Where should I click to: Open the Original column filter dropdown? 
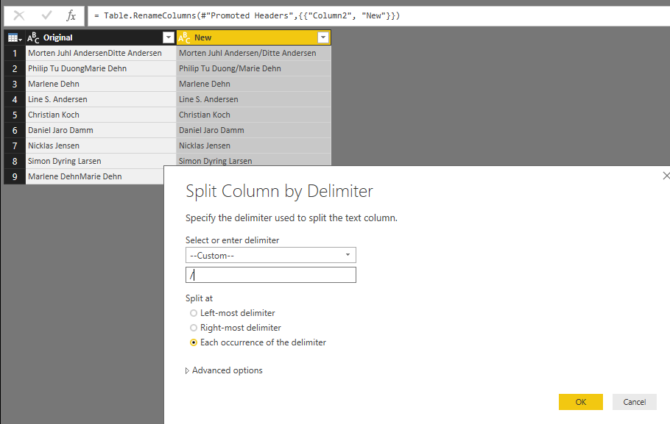coord(169,37)
